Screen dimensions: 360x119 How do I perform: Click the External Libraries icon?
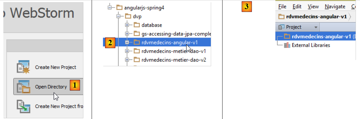[287, 45]
